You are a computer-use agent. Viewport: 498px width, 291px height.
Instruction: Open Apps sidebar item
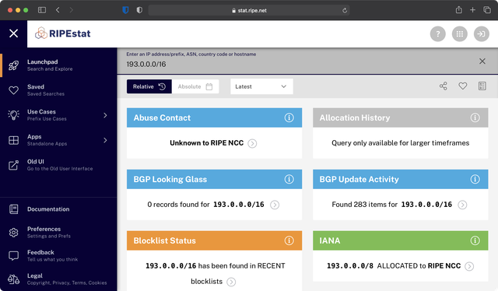pyautogui.click(x=58, y=140)
